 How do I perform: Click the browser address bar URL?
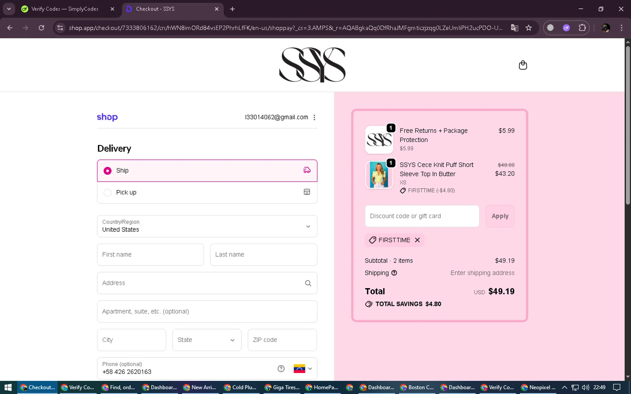pos(286,28)
